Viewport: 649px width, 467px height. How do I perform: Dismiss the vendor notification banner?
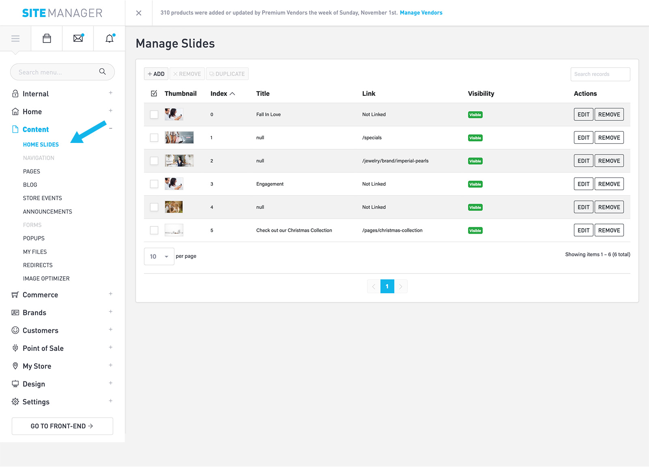pyautogui.click(x=139, y=13)
